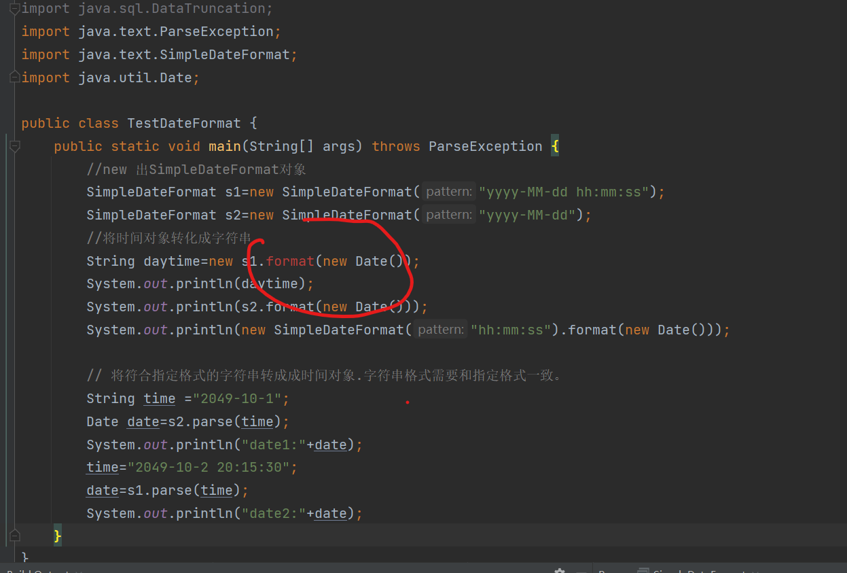Click parse in the date=s1.parse(time) line
Screen dimensions: 847x573
[x=172, y=490]
